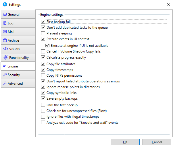Image resolution: width=173 pixels, height=147 pixels.
Task: Enable Copy NTFS permissions
Action: 43,76
